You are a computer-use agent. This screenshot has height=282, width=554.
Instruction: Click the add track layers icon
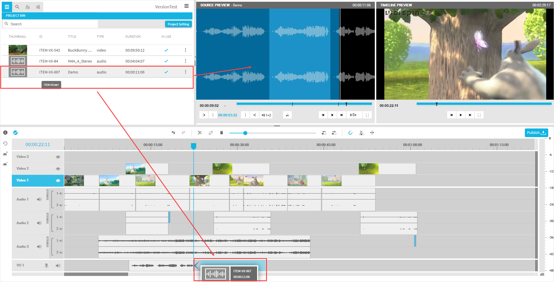tap(5, 154)
